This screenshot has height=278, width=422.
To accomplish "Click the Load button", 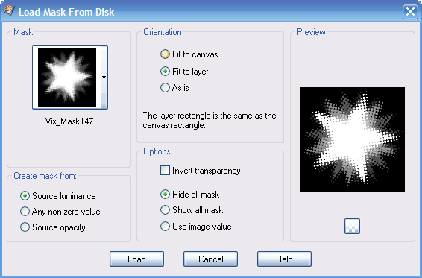I will click(136, 259).
